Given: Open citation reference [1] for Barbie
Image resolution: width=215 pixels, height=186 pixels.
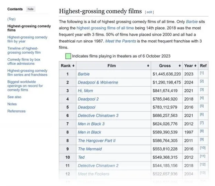Looking at the screenshot, I should 202,74.
